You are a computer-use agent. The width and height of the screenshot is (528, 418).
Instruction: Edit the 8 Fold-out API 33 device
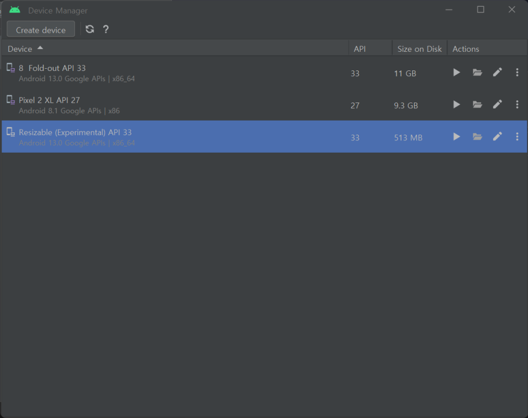(498, 72)
